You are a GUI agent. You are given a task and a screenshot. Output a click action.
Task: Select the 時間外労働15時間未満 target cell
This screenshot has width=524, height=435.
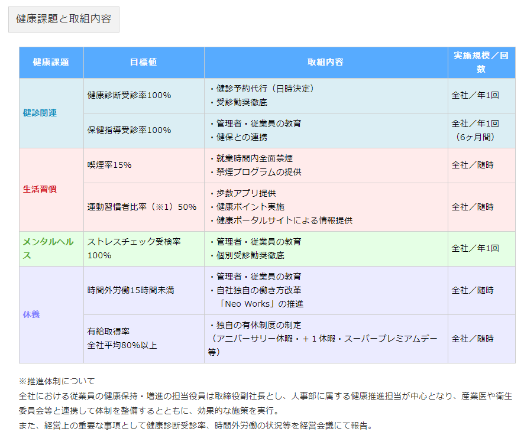tap(131, 290)
